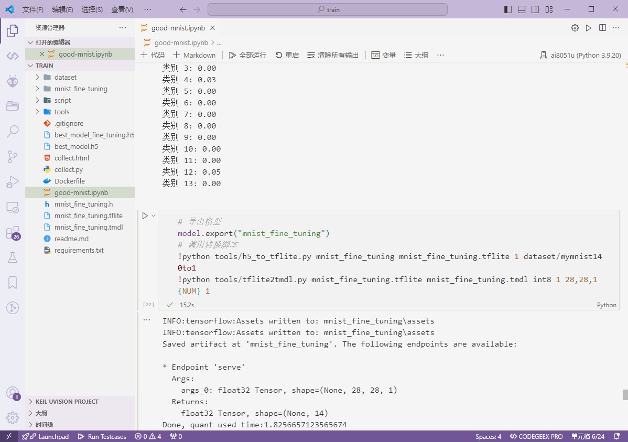
Task: Show the notebook outline
Action: 417,55
